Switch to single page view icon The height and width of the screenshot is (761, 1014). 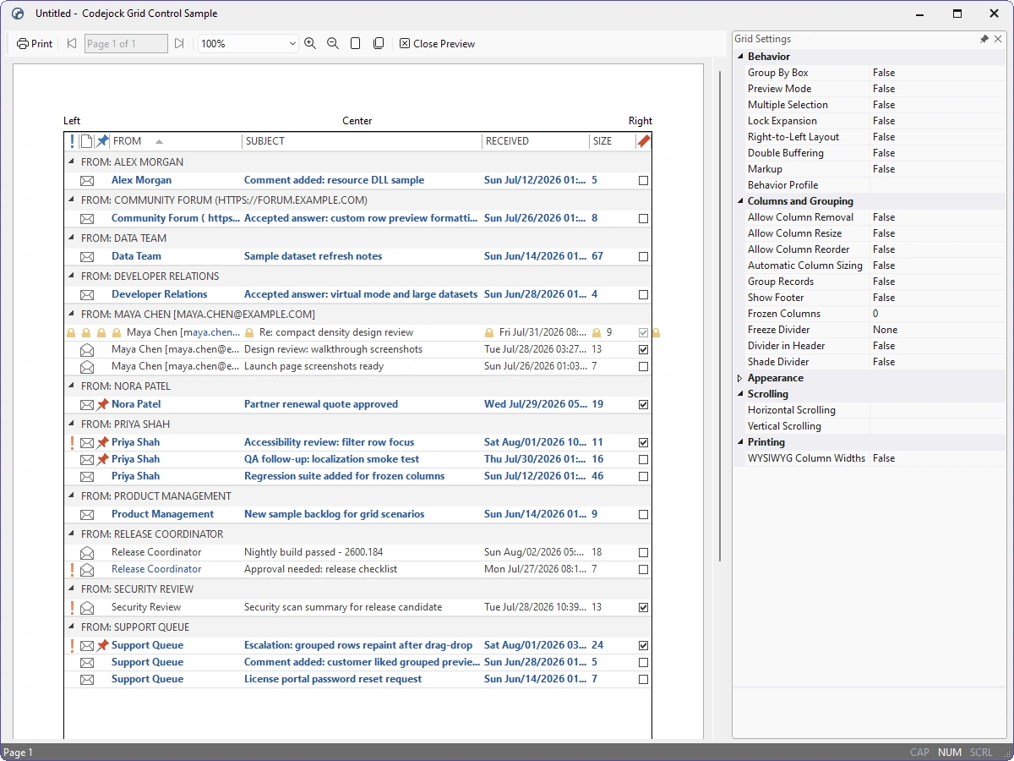coord(356,44)
